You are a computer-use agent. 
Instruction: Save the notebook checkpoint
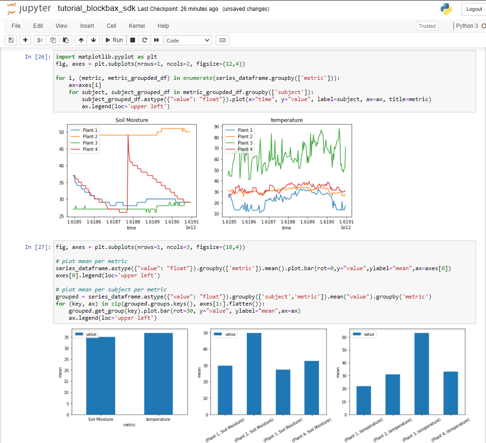tap(10, 40)
